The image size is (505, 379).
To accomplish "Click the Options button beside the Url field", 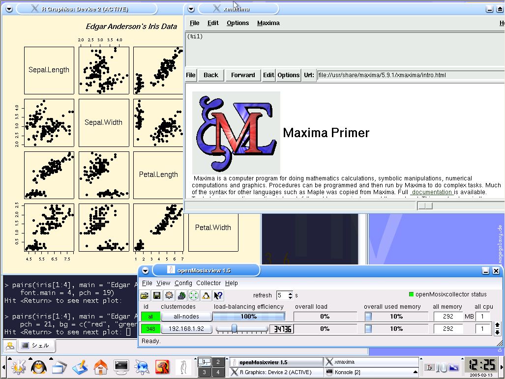I will coord(288,75).
